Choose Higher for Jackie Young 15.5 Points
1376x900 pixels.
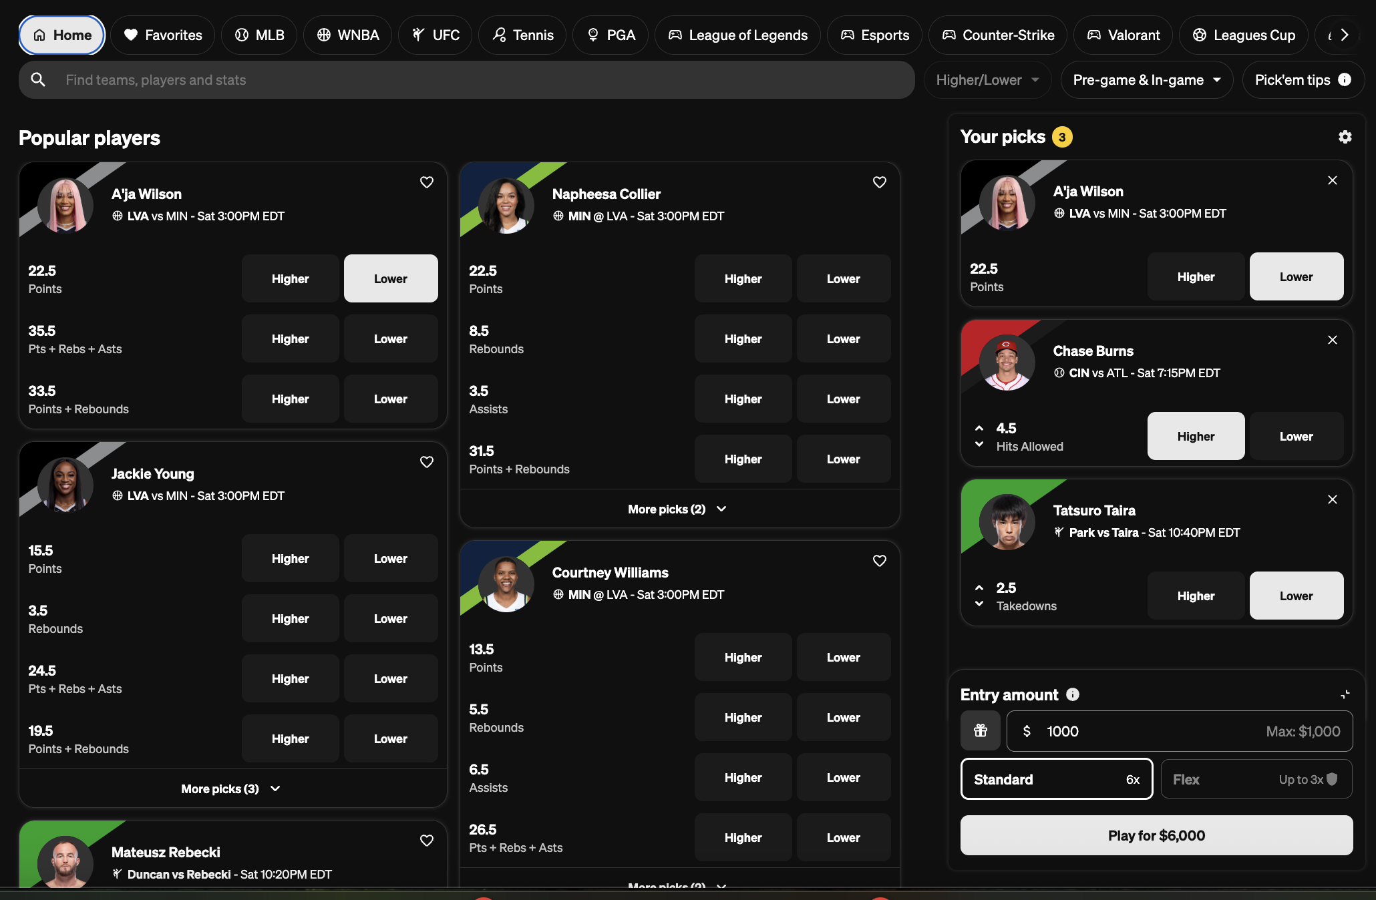coord(290,558)
